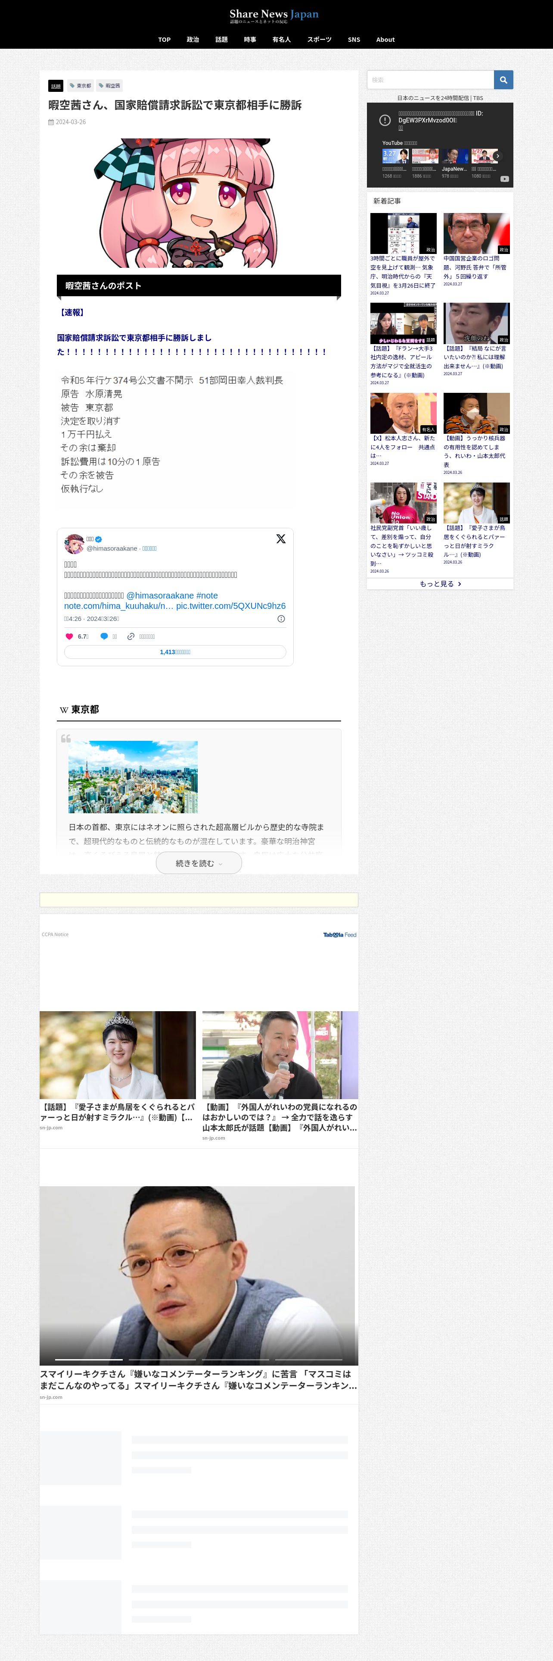Copy link via chain icon on embedded post
The image size is (553, 1661).
(x=130, y=636)
